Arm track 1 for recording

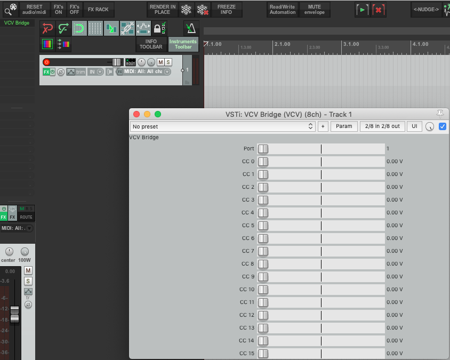point(46,62)
